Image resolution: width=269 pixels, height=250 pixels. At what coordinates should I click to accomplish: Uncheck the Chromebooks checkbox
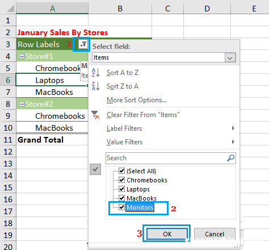tap(121, 180)
